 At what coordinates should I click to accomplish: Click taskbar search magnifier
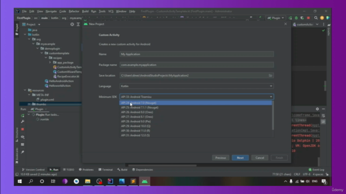[31, 181]
